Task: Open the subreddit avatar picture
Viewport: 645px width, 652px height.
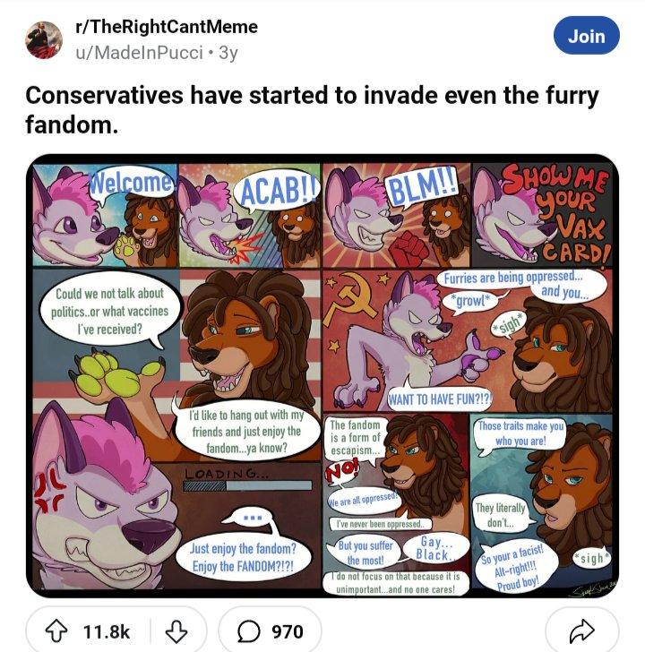Action: tap(43, 39)
